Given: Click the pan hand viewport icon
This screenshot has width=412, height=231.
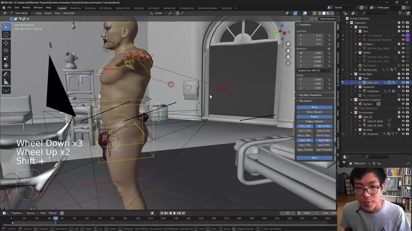Looking at the screenshot, I should tap(288, 50).
